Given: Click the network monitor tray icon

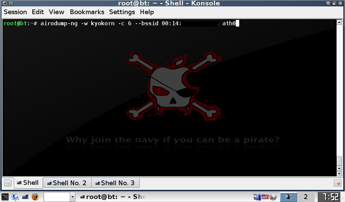Looking at the screenshot, I should (x=257, y=197).
